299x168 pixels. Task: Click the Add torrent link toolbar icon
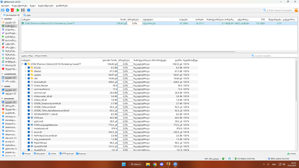coord(3,10)
